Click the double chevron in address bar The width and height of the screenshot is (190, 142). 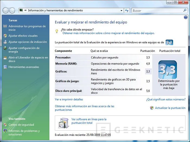point(26,10)
